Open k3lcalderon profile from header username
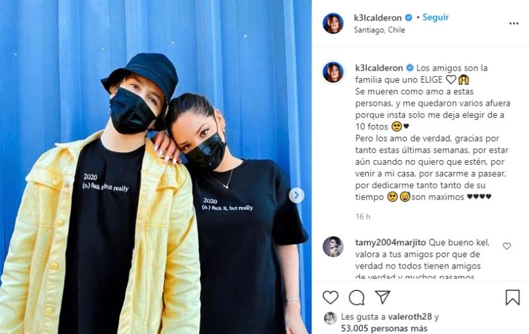The height and width of the screenshot is (334, 529). coord(378,18)
